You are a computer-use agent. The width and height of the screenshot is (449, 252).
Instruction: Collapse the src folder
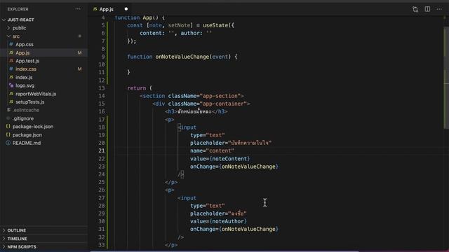(8, 36)
